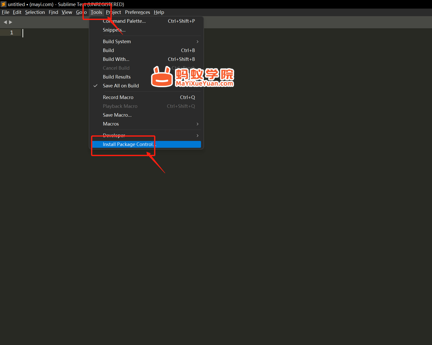Click the forward tab navigation arrow
This screenshot has height=345, width=432.
(11, 22)
